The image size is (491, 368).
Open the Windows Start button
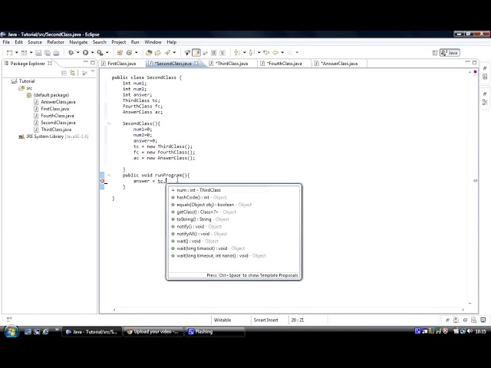(11, 331)
